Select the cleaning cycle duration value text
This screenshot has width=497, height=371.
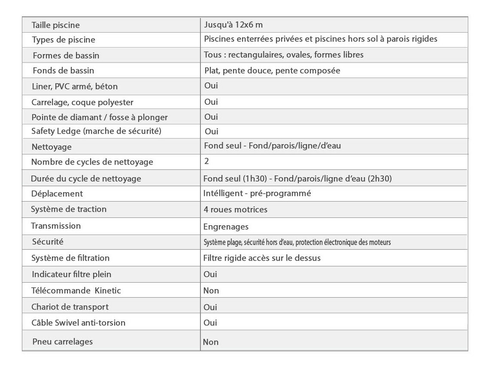point(297,178)
